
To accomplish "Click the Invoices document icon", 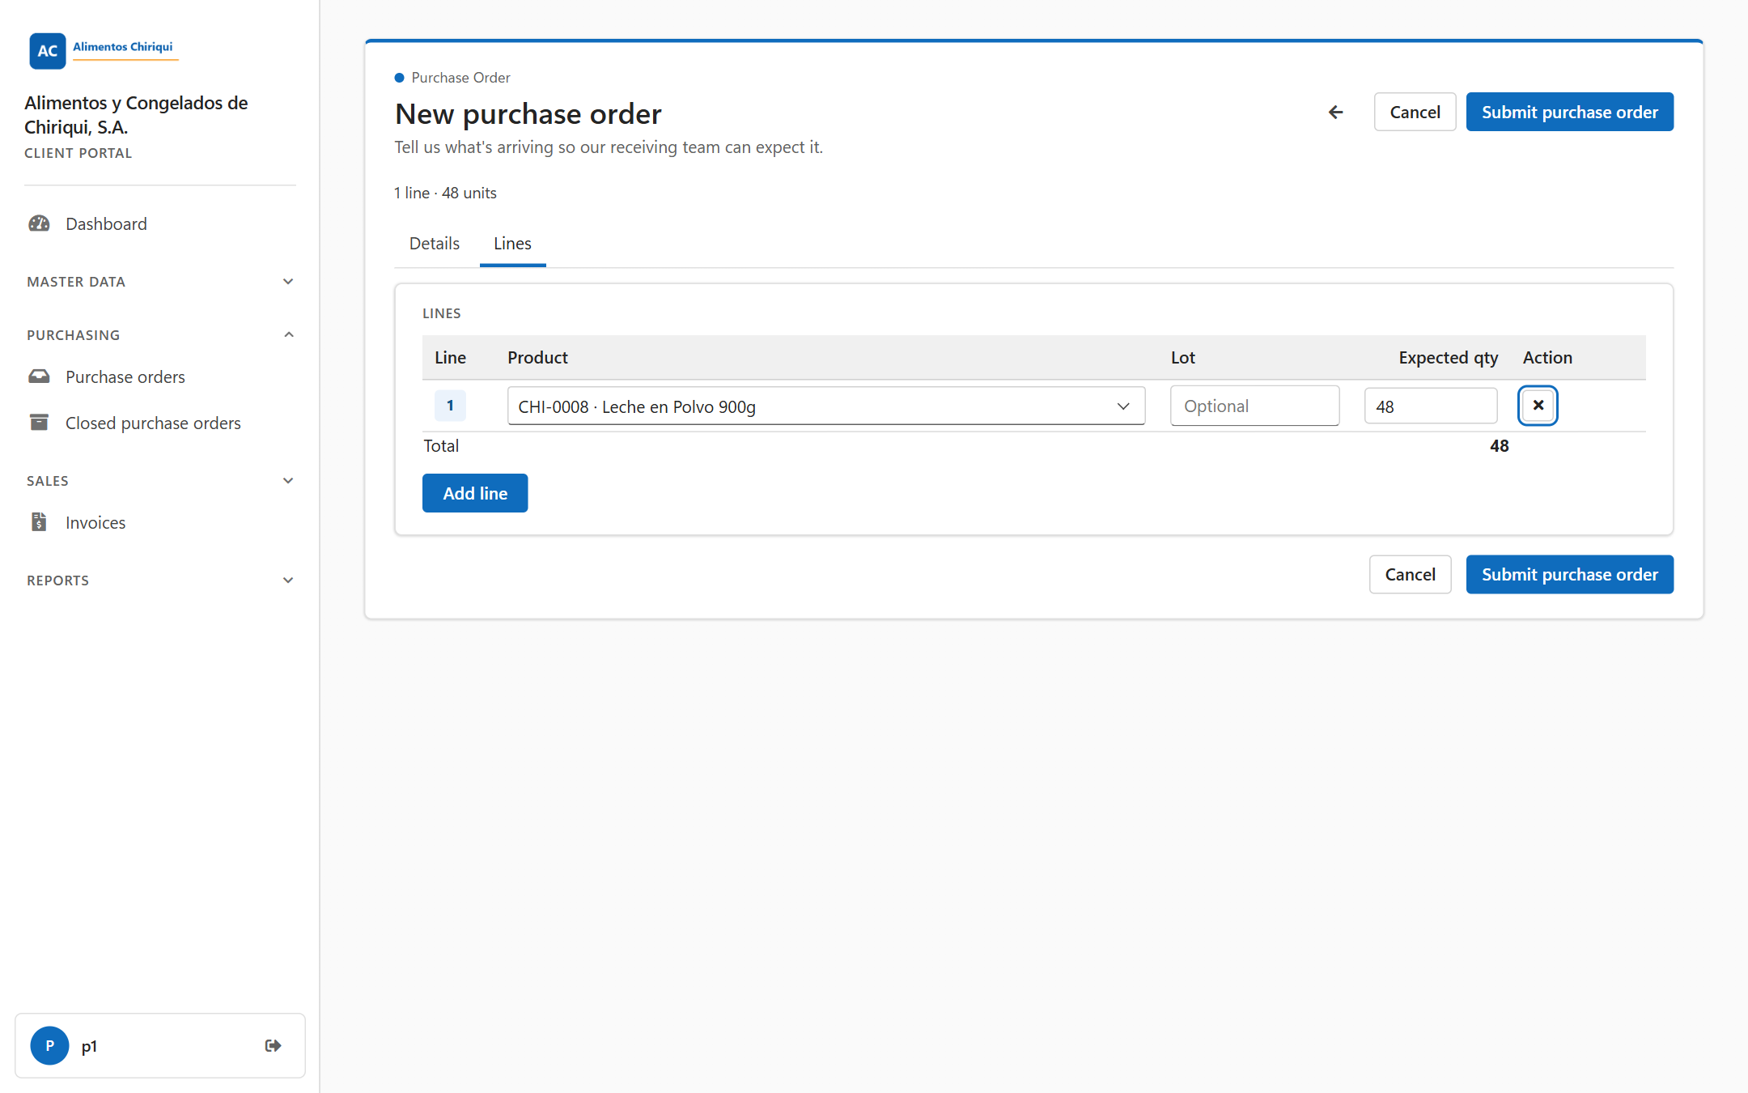I will pos(39,522).
